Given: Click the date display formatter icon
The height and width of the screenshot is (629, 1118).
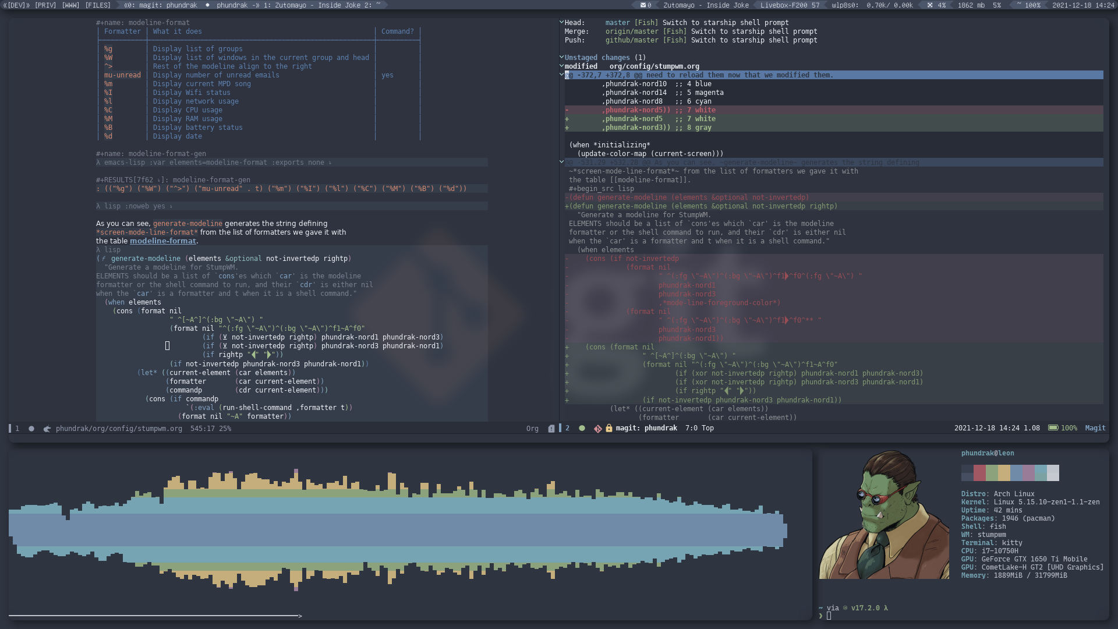Looking at the screenshot, I should point(108,136).
